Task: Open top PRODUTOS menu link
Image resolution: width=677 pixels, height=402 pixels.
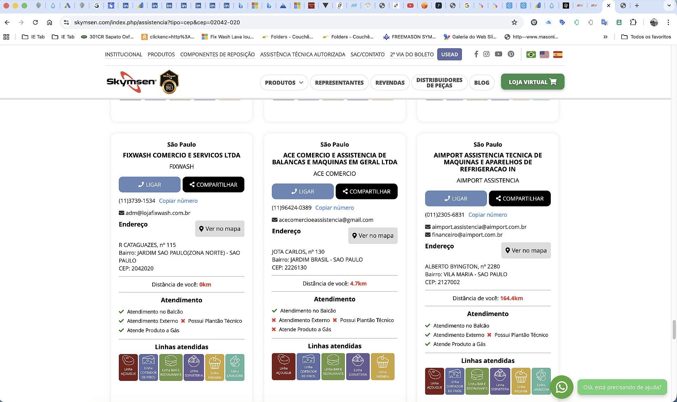Action: click(161, 55)
